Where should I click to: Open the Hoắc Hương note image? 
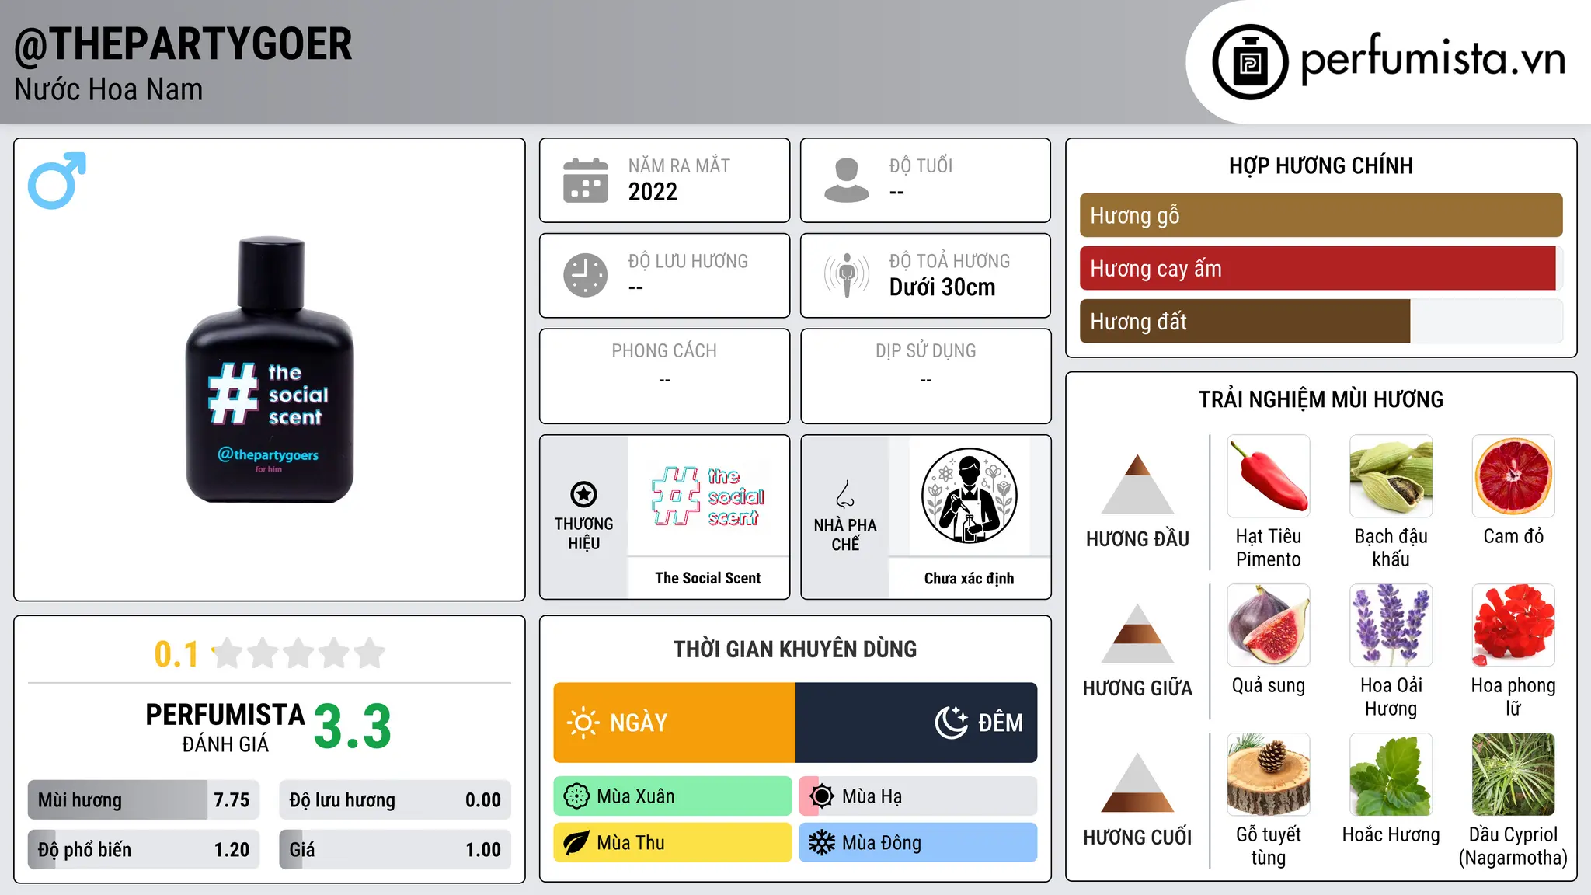[x=1391, y=775]
